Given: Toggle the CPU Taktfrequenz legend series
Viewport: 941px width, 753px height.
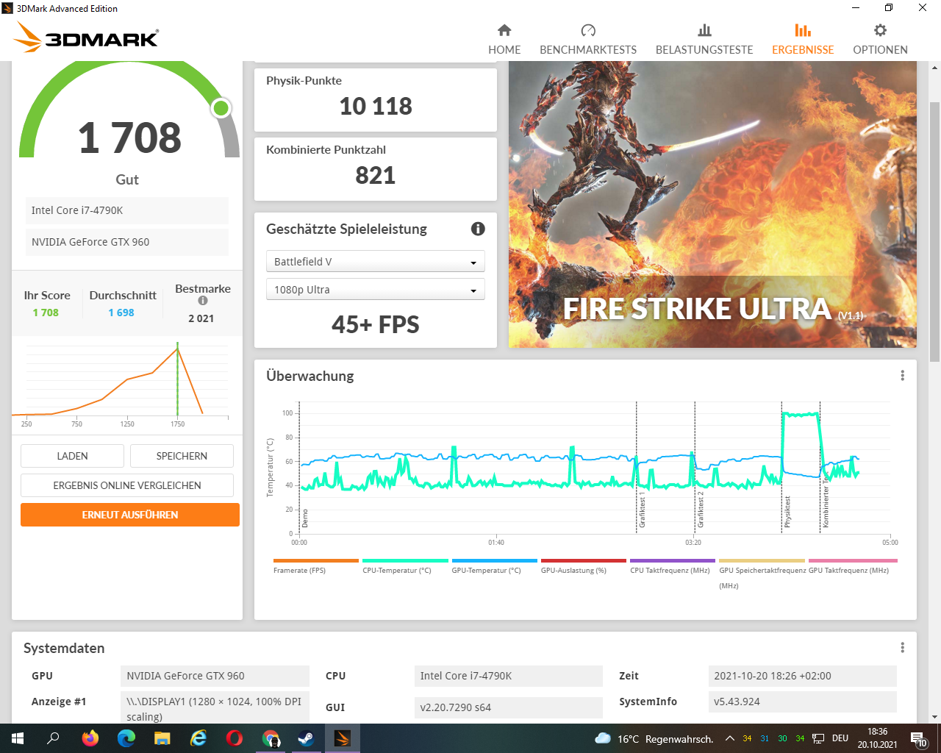Looking at the screenshot, I should (x=673, y=566).
